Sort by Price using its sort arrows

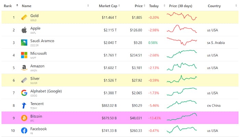coord(144,6)
